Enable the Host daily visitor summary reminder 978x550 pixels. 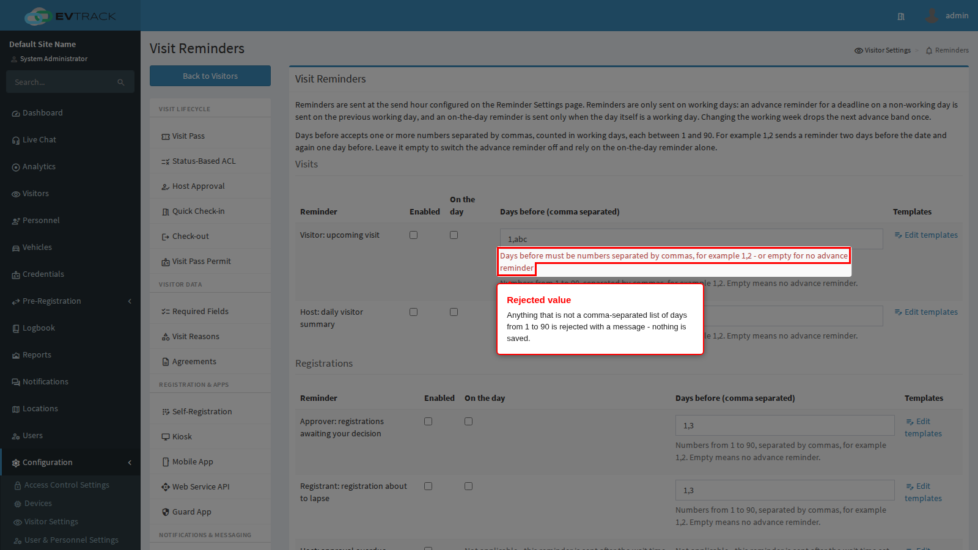pyautogui.click(x=413, y=312)
